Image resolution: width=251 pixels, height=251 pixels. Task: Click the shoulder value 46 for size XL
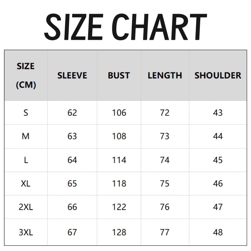coord(218,184)
